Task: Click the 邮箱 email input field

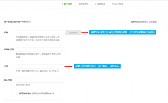Action: 40,33
